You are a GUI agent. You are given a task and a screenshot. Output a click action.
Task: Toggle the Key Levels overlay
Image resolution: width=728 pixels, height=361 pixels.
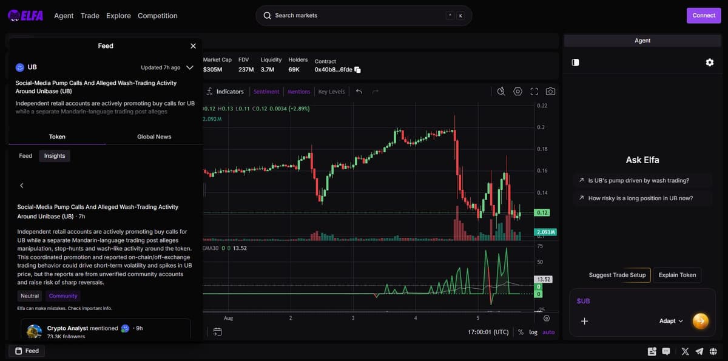(x=331, y=92)
